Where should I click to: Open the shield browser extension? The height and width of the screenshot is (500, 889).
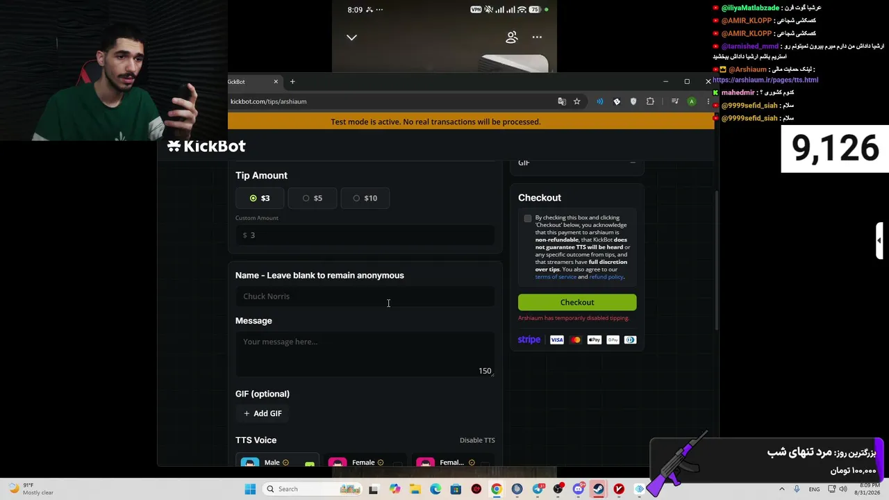coord(633,101)
